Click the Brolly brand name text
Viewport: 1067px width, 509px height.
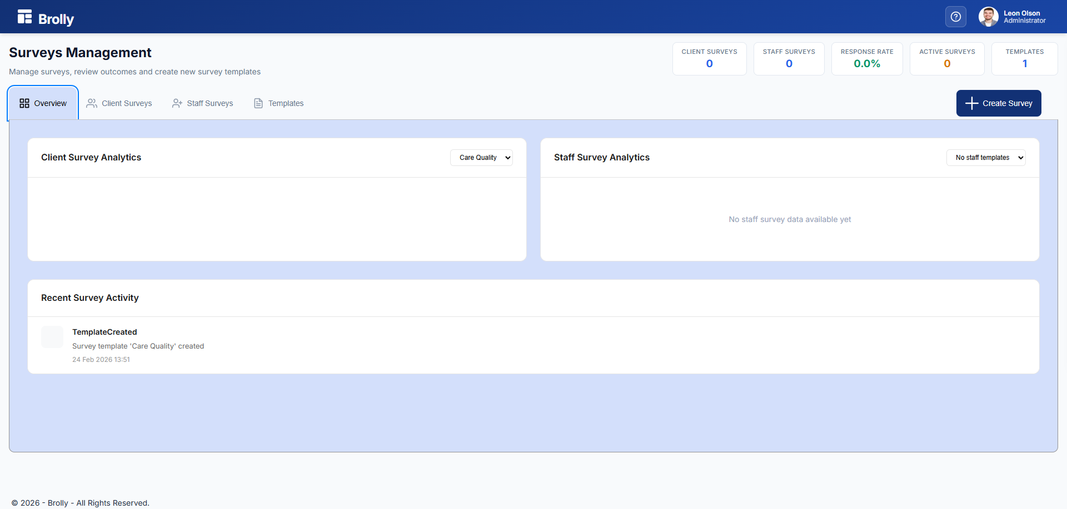56,19
